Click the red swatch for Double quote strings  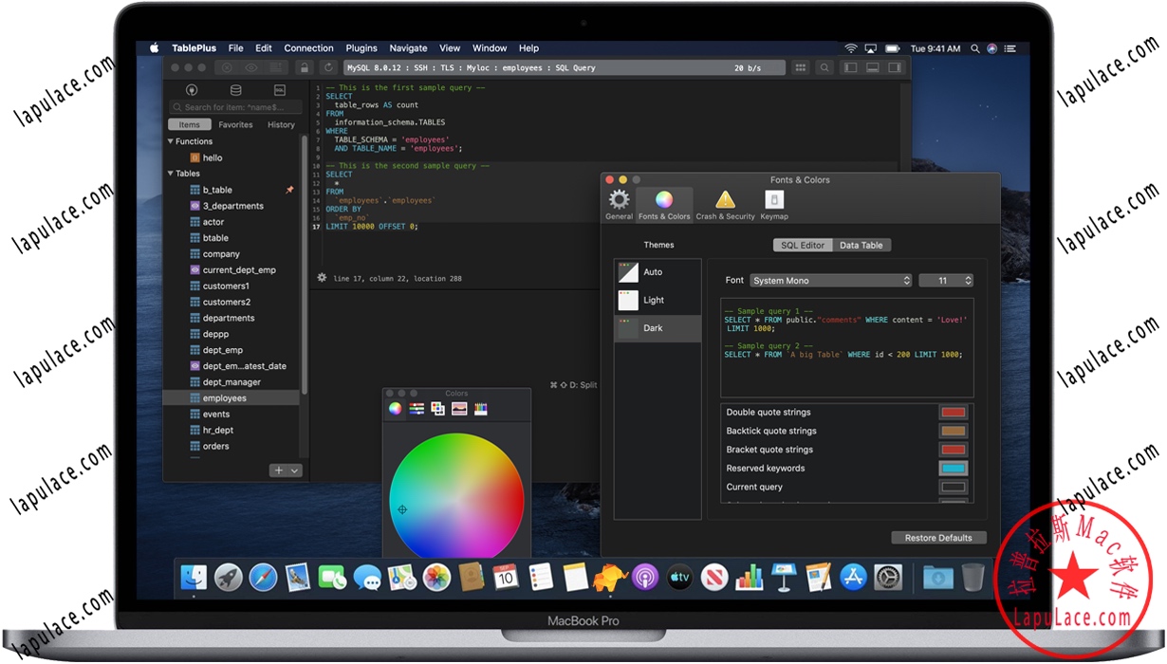pos(953,412)
